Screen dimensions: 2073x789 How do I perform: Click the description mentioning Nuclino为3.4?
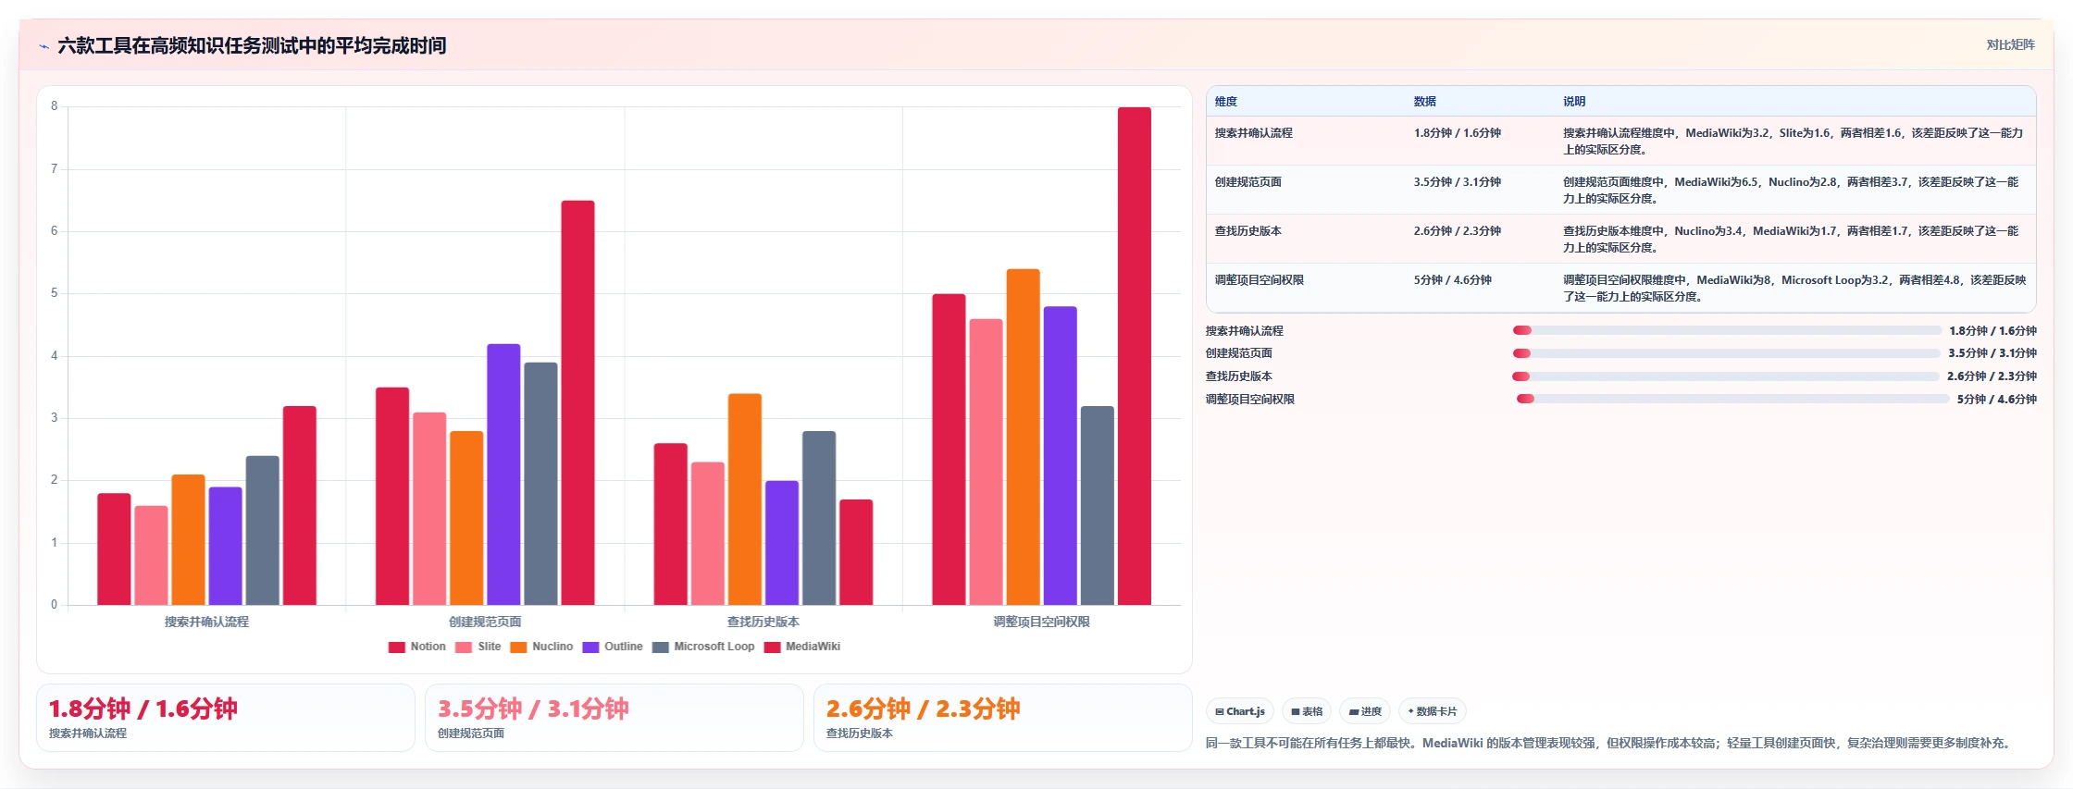tap(1792, 240)
